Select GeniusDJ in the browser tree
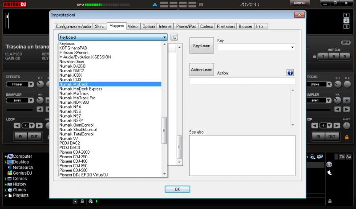The image size is (356, 209). point(22,173)
